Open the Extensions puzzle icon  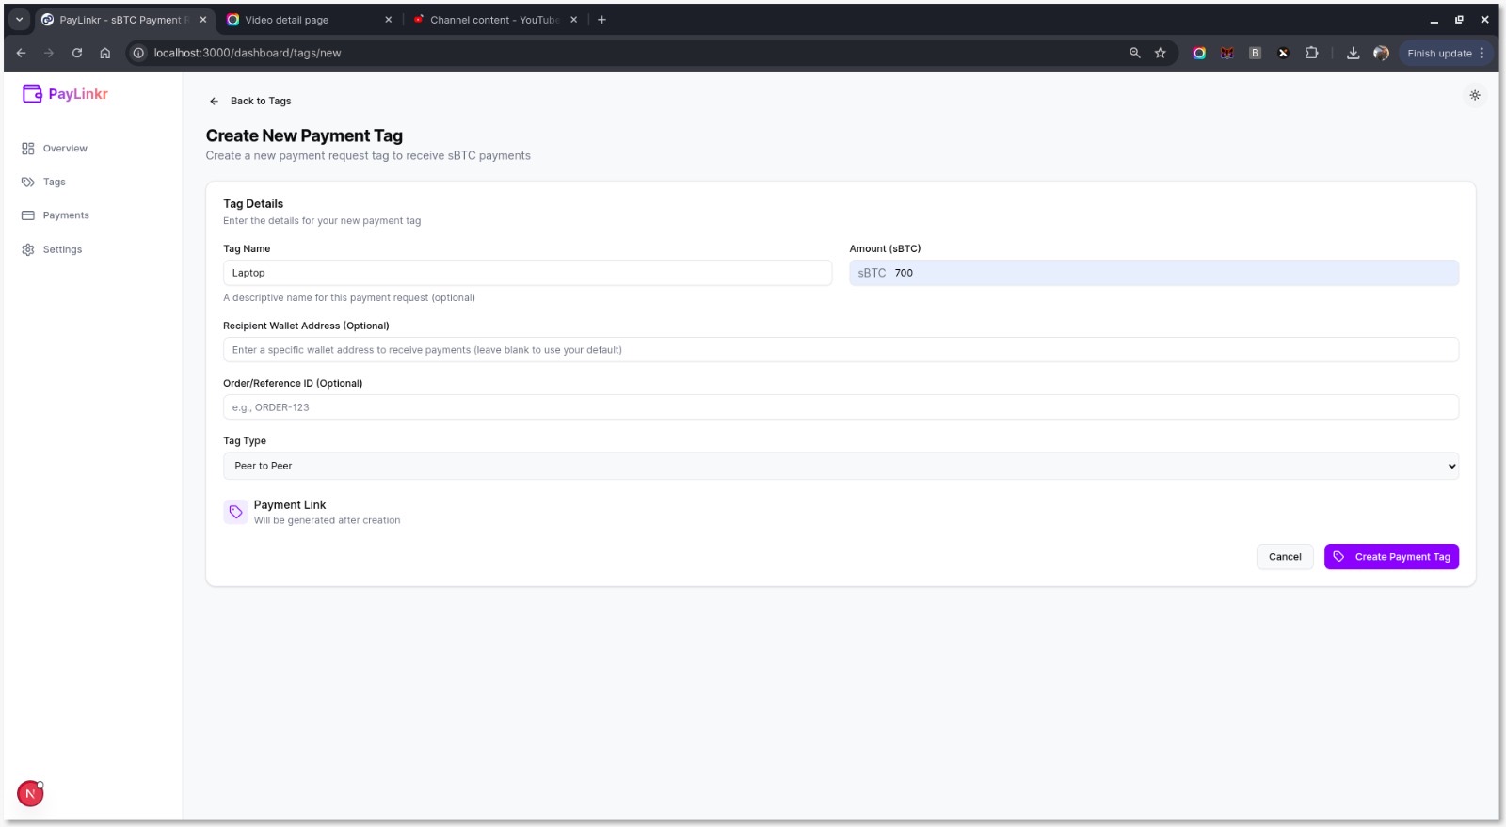1311,53
